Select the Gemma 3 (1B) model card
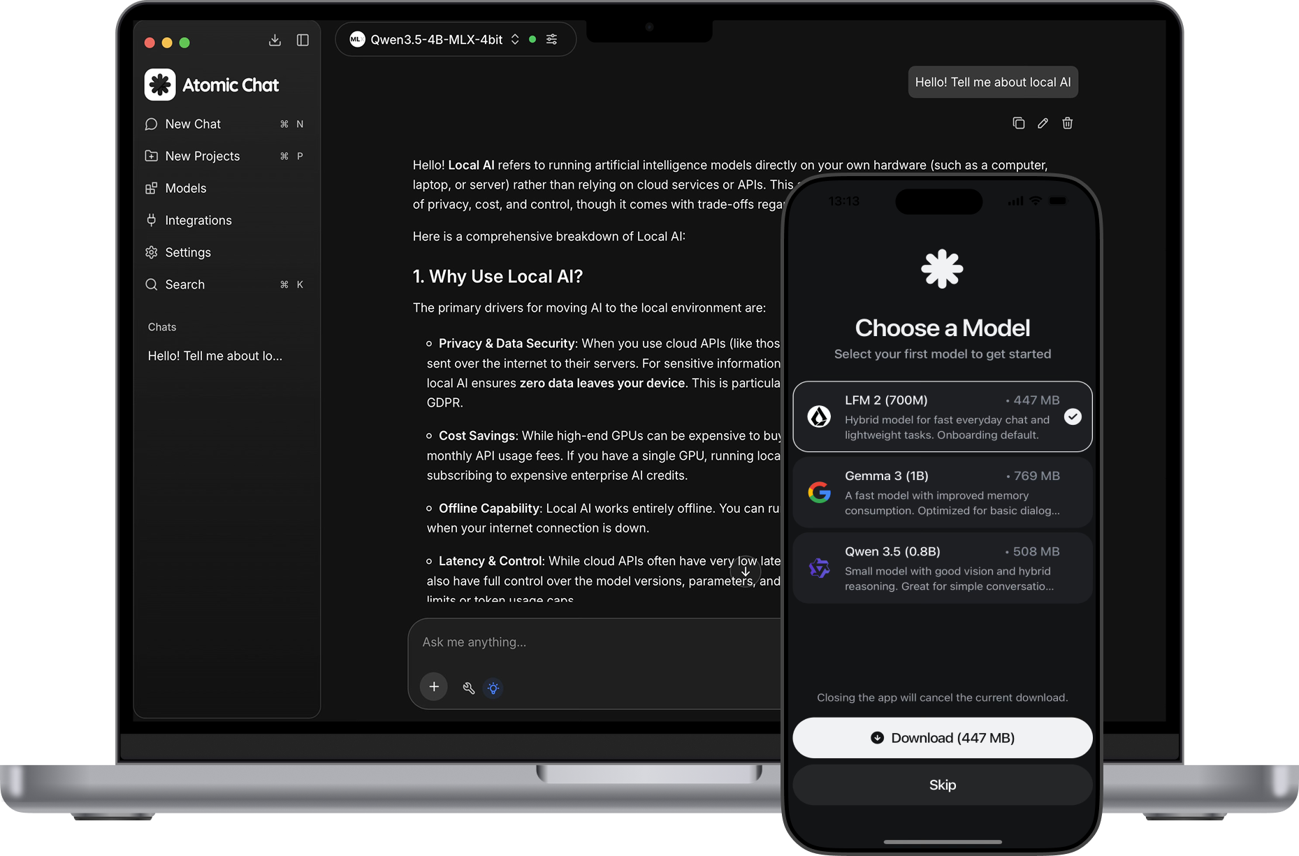The image size is (1299, 856). tap(943, 492)
